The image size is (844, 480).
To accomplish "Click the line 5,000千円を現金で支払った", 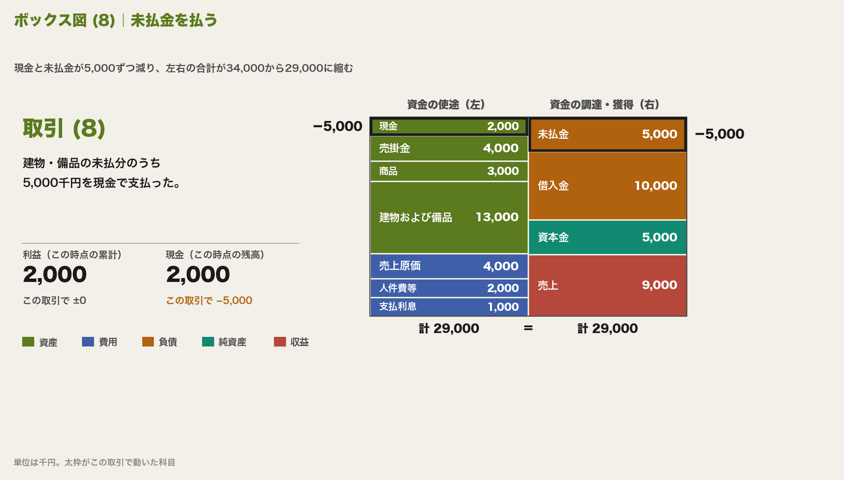I will 102,183.
